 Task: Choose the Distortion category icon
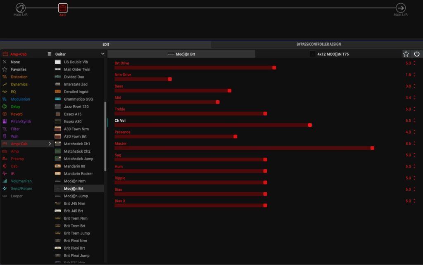point(5,77)
